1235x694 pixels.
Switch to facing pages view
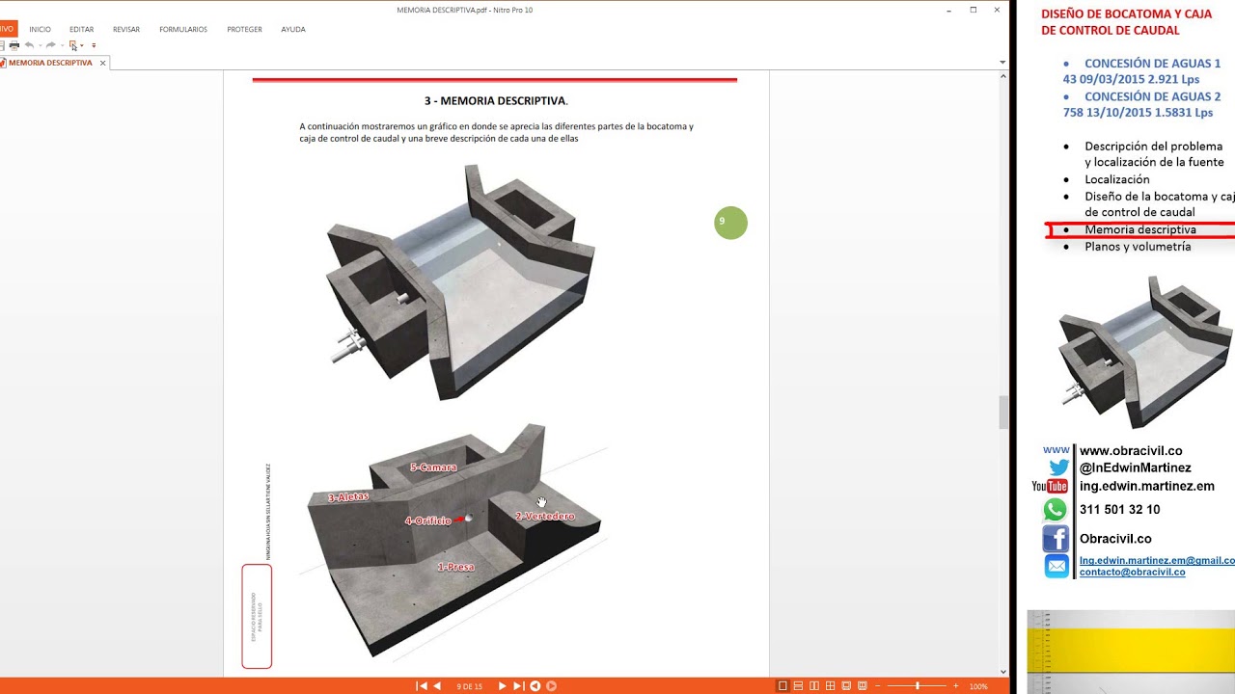click(814, 685)
